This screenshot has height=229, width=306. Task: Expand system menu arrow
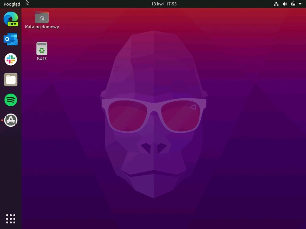pyautogui.click(x=300, y=4)
